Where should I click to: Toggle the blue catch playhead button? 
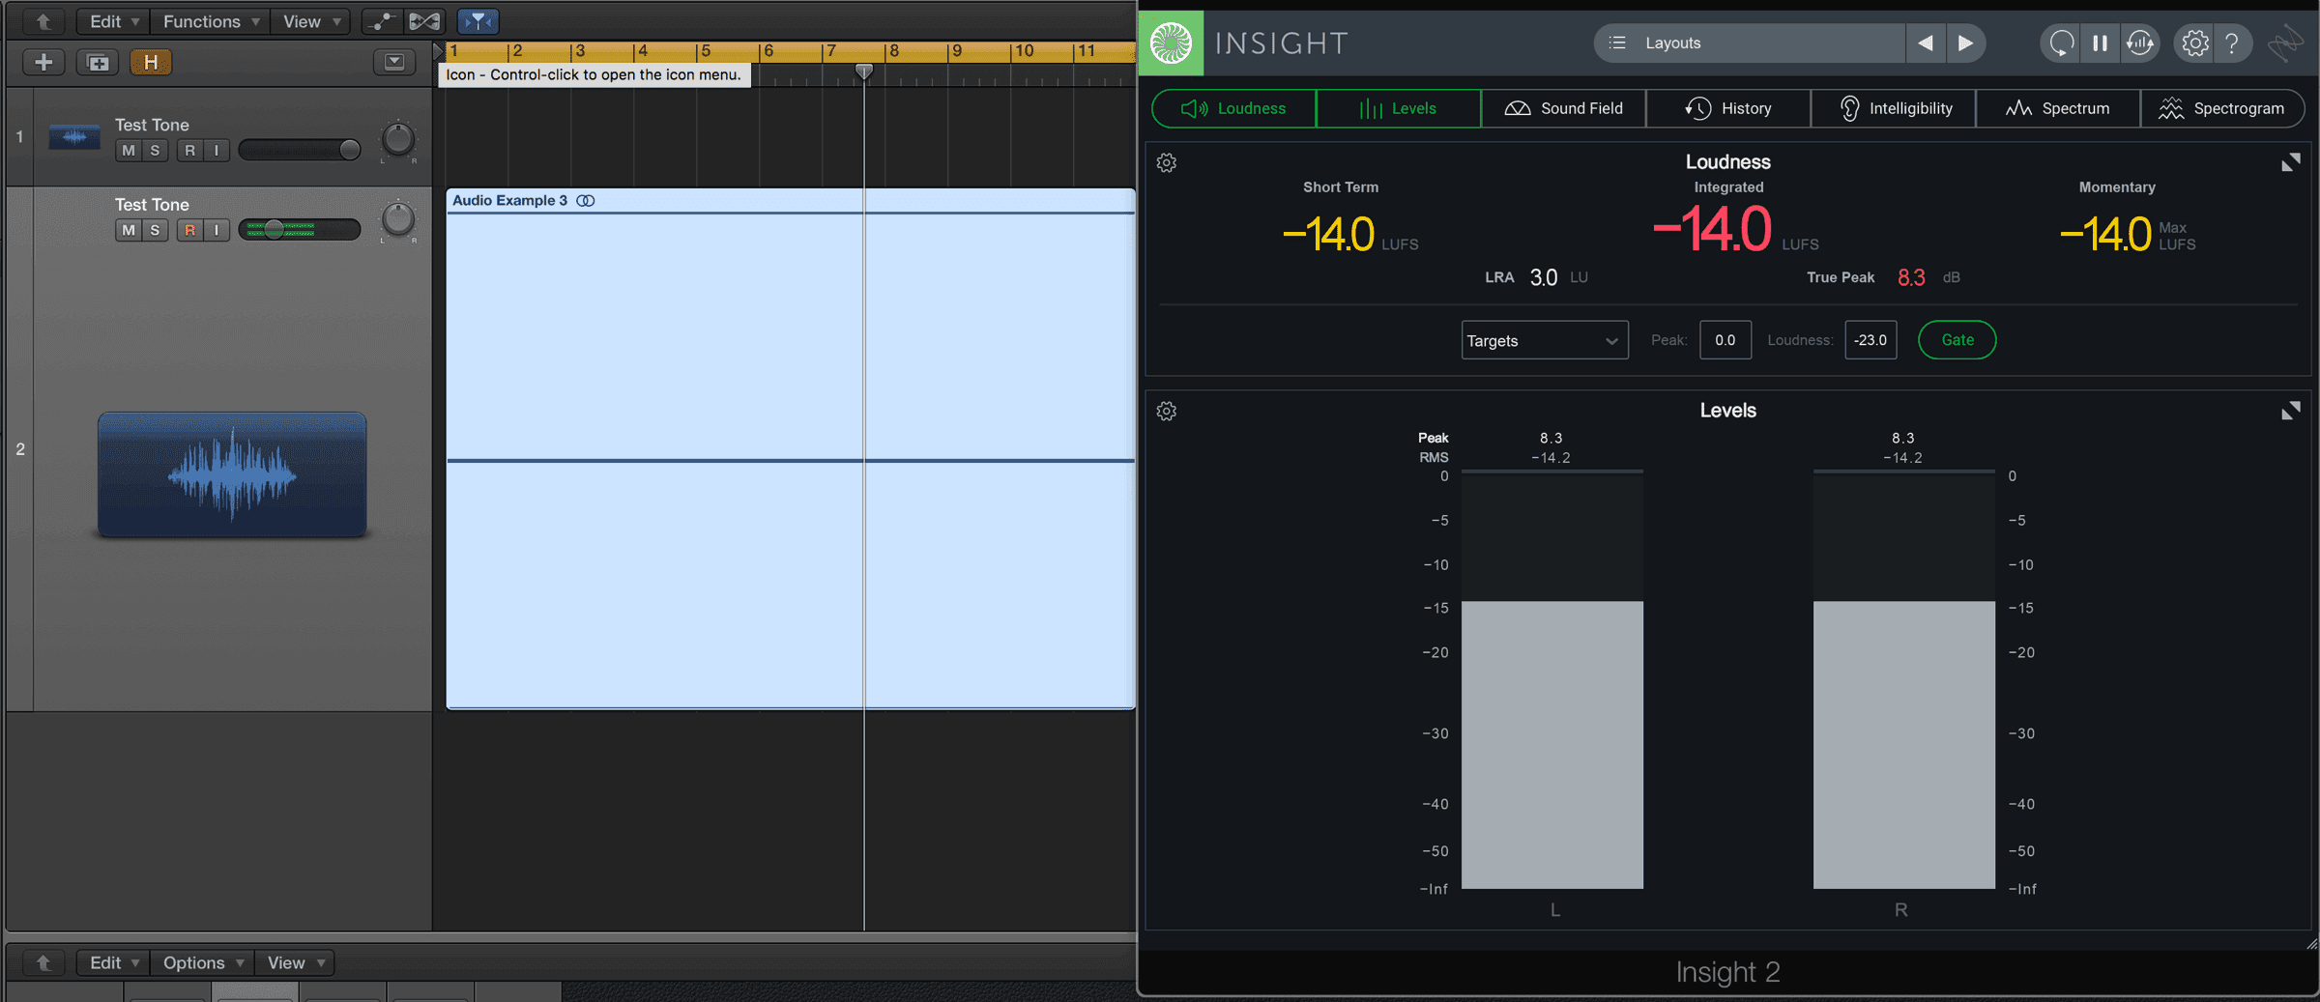click(478, 21)
